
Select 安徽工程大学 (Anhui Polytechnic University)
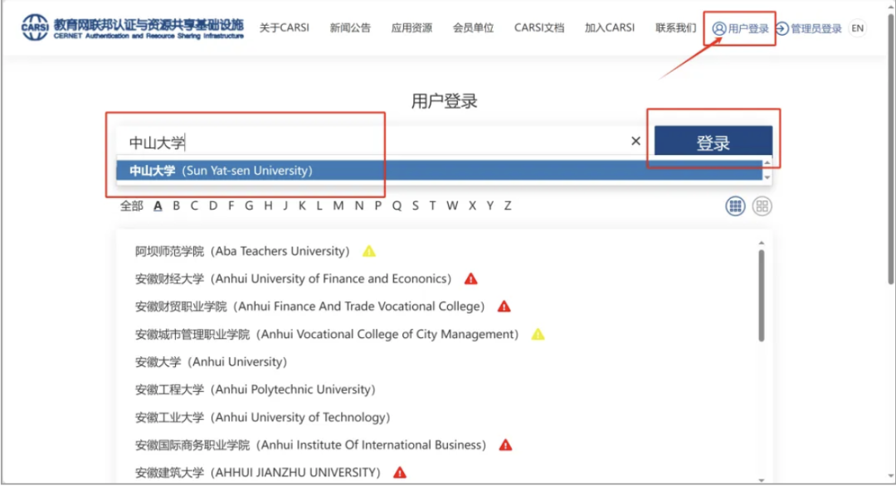(256, 389)
